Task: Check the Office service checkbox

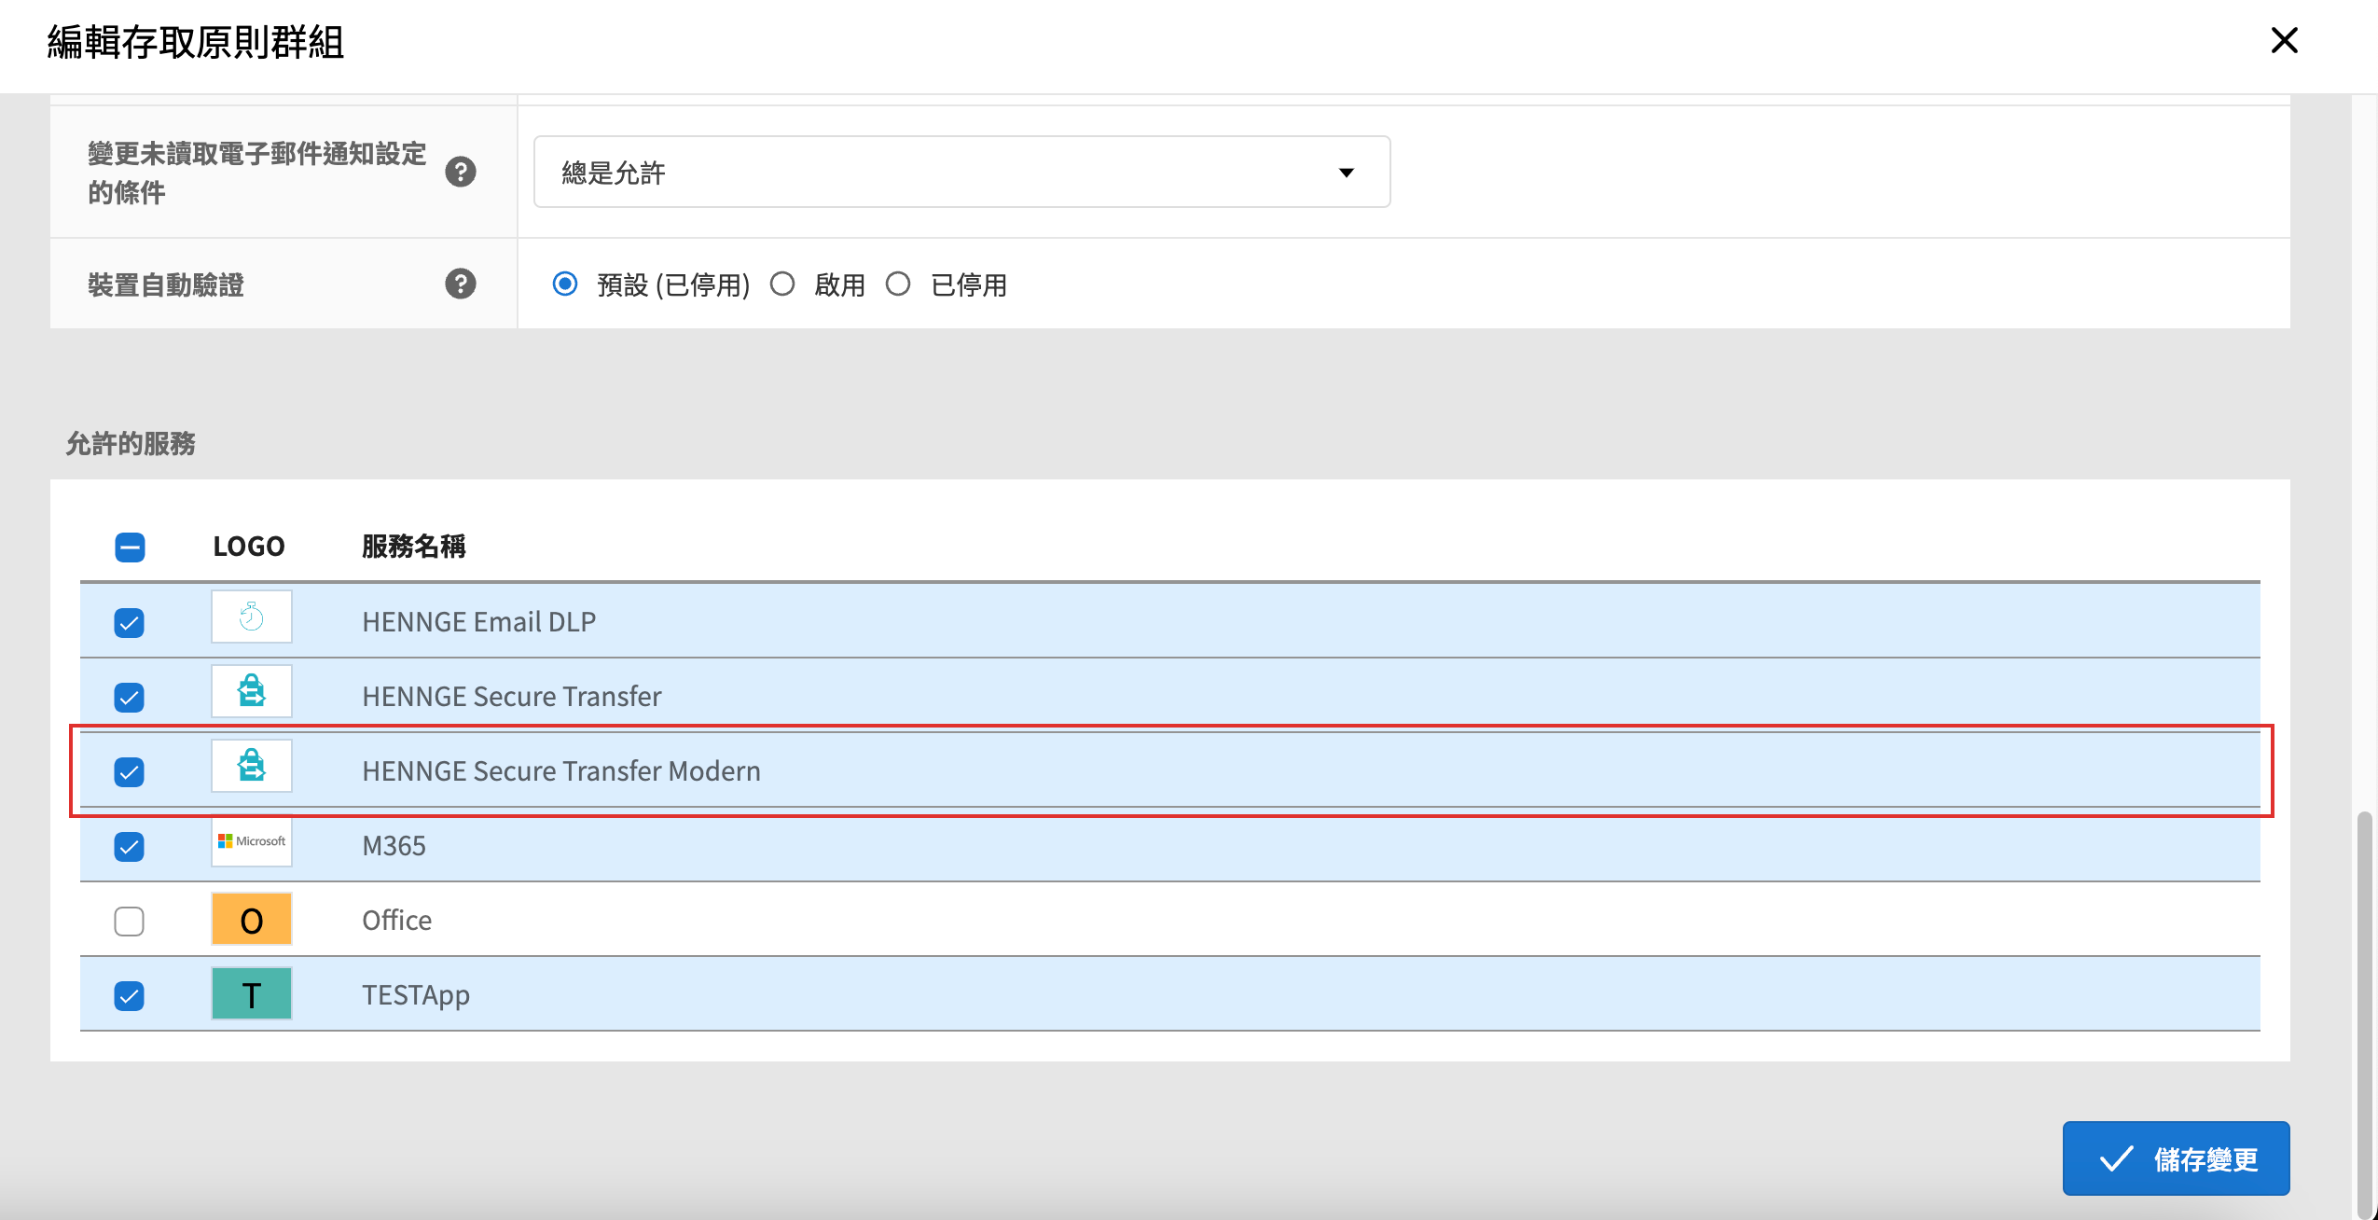Action: pyautogui.click(x=130, y=921)
